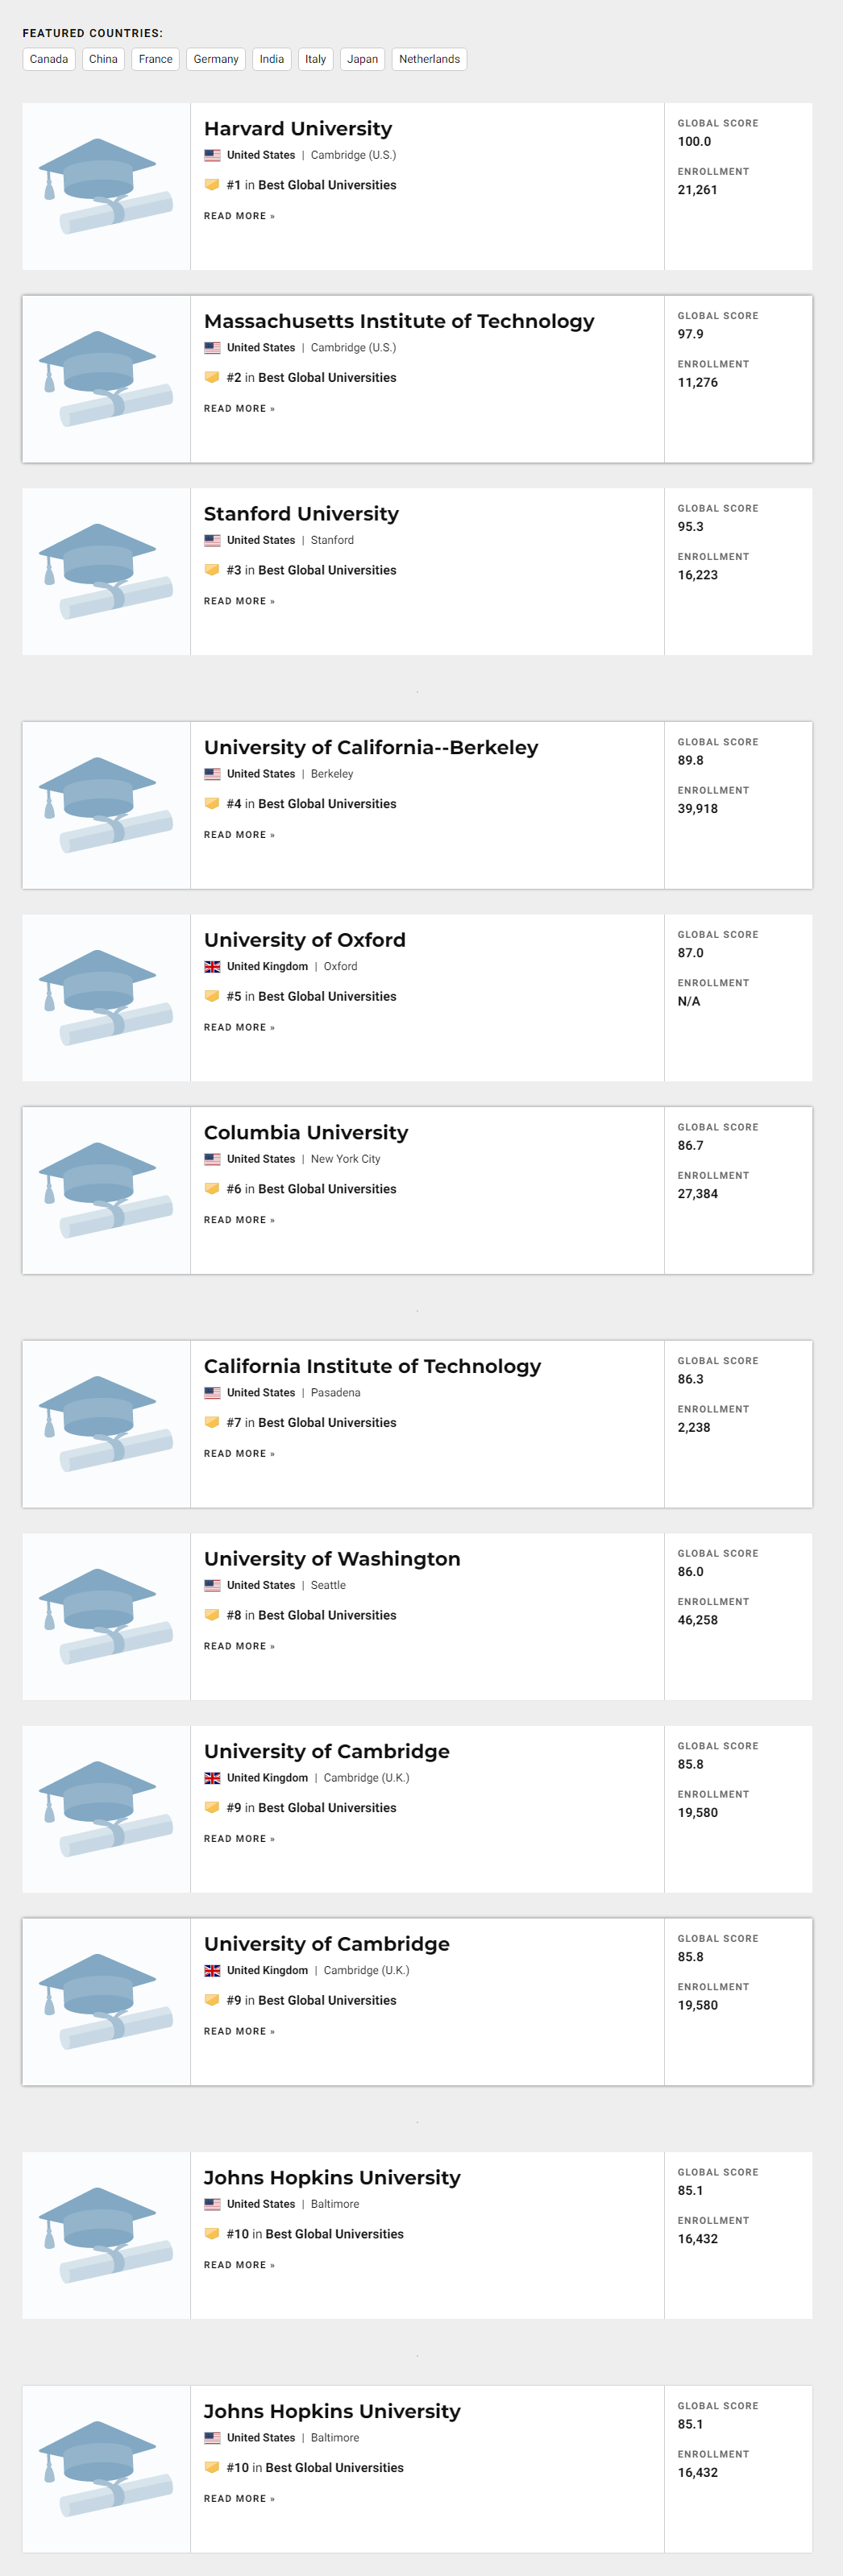The image size is (843, 2576).
Task: Open Best Global Universities link for Stanford
Action: coord(327,570)
